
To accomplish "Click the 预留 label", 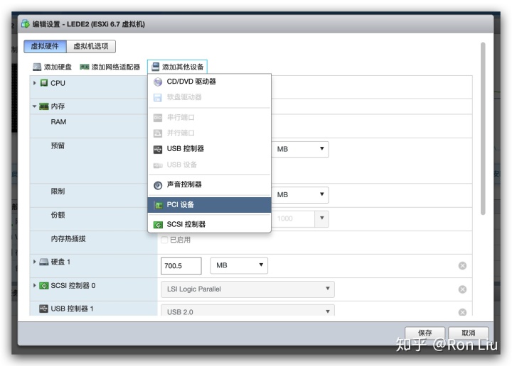I will tap(58, 145).
